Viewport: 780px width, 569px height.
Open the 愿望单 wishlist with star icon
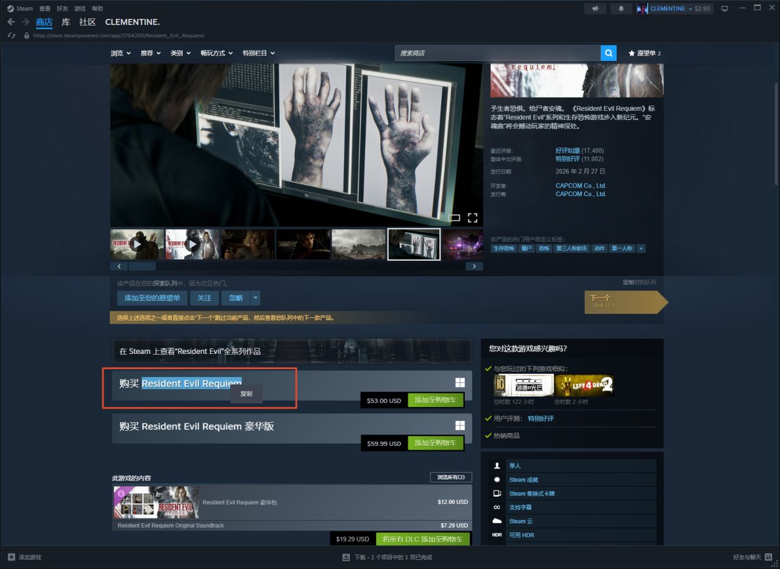pyautogui.click(x=644, y=53)
